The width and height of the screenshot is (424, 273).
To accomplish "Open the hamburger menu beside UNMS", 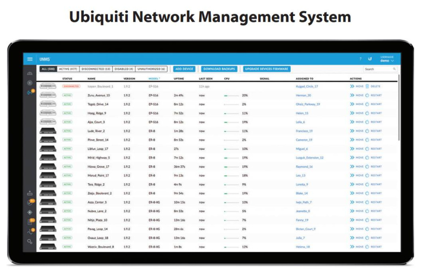I will [x=30, y=59].
